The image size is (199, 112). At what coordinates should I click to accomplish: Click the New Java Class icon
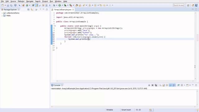pos(27,5)
